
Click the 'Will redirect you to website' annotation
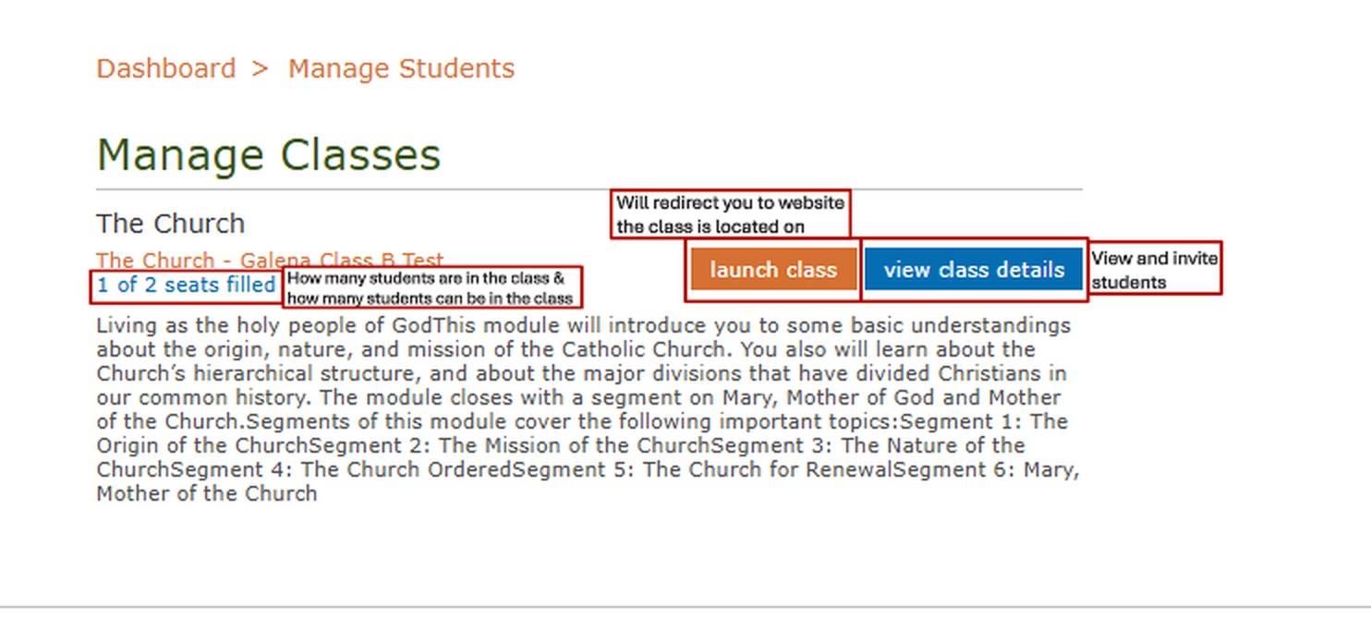pos(730,214)
